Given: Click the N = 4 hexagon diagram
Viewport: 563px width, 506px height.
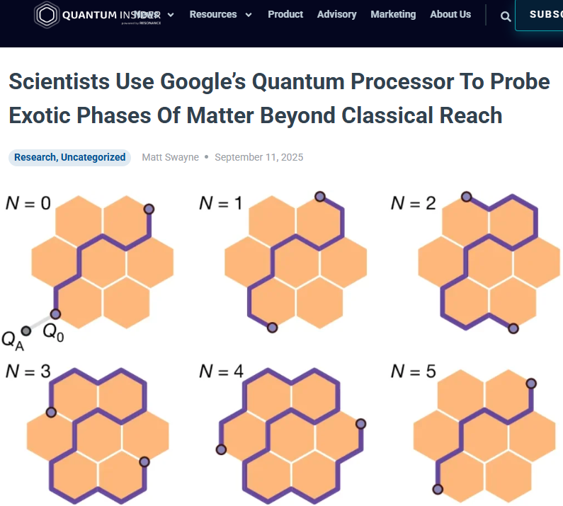Looking at the screenshot, I should [x=292, y=433].
